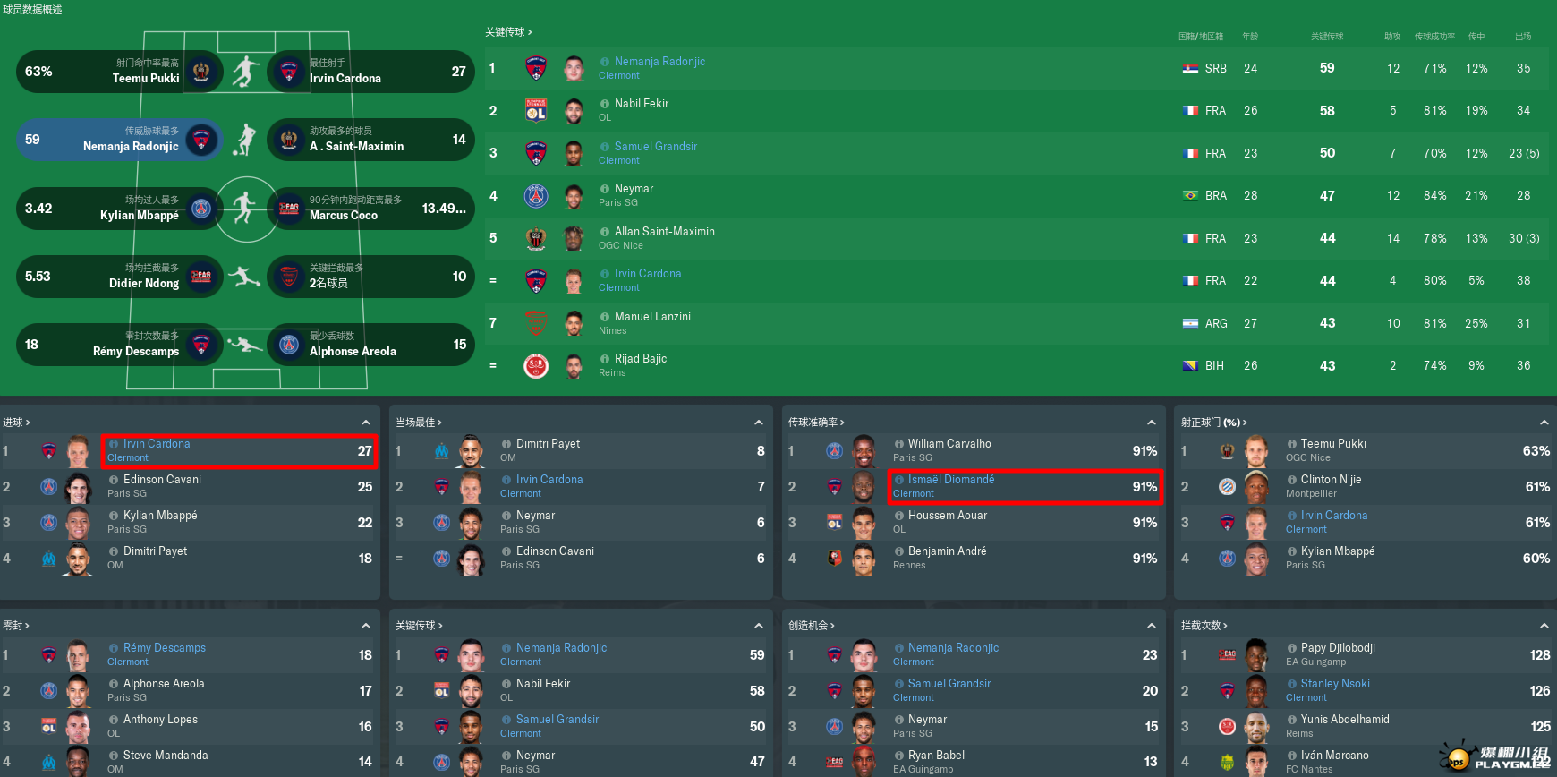Click info icon beside Nemanja Radonjic in key passes table

coord(605,62)
